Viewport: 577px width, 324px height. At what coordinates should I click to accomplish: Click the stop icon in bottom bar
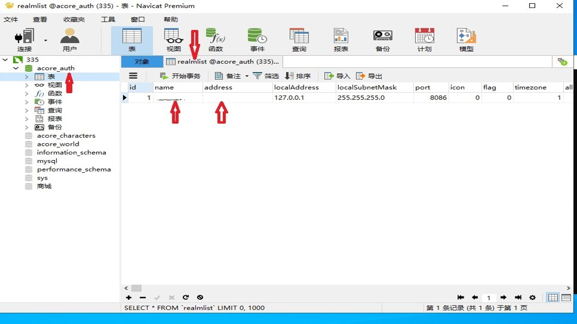[200, 297]
